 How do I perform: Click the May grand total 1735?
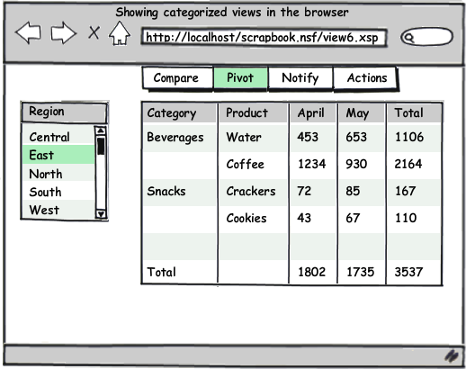click(361, 272)
